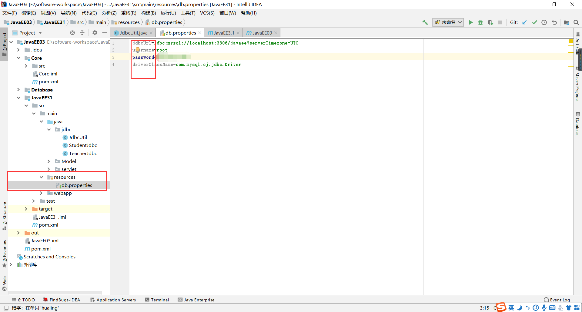Run the current configuration
This screenshot has width=582, height=312.
[x=471, y=22]
